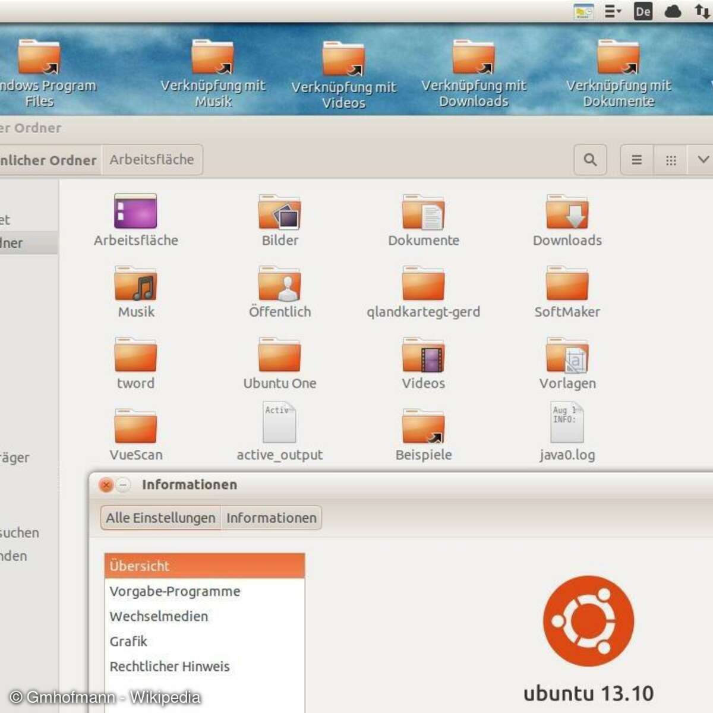Click the Arbeitsfläche path button

click(x=152, y=160)
